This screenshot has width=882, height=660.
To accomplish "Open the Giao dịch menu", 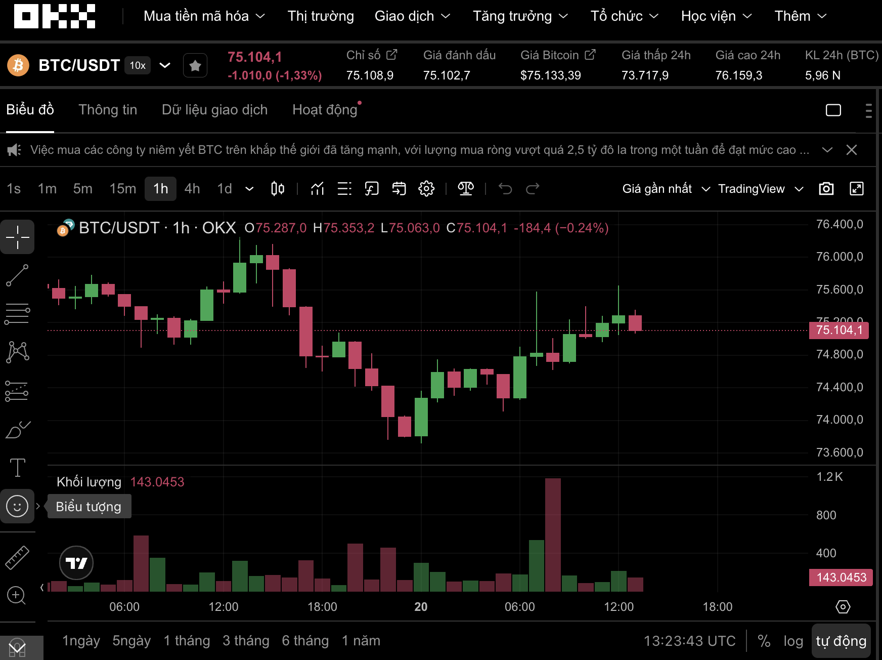I will 412,16.
